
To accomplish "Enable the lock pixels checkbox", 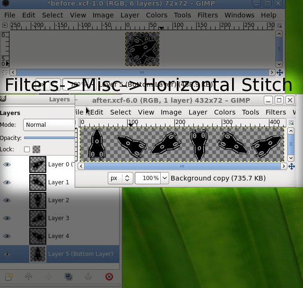I will point(27,149).
